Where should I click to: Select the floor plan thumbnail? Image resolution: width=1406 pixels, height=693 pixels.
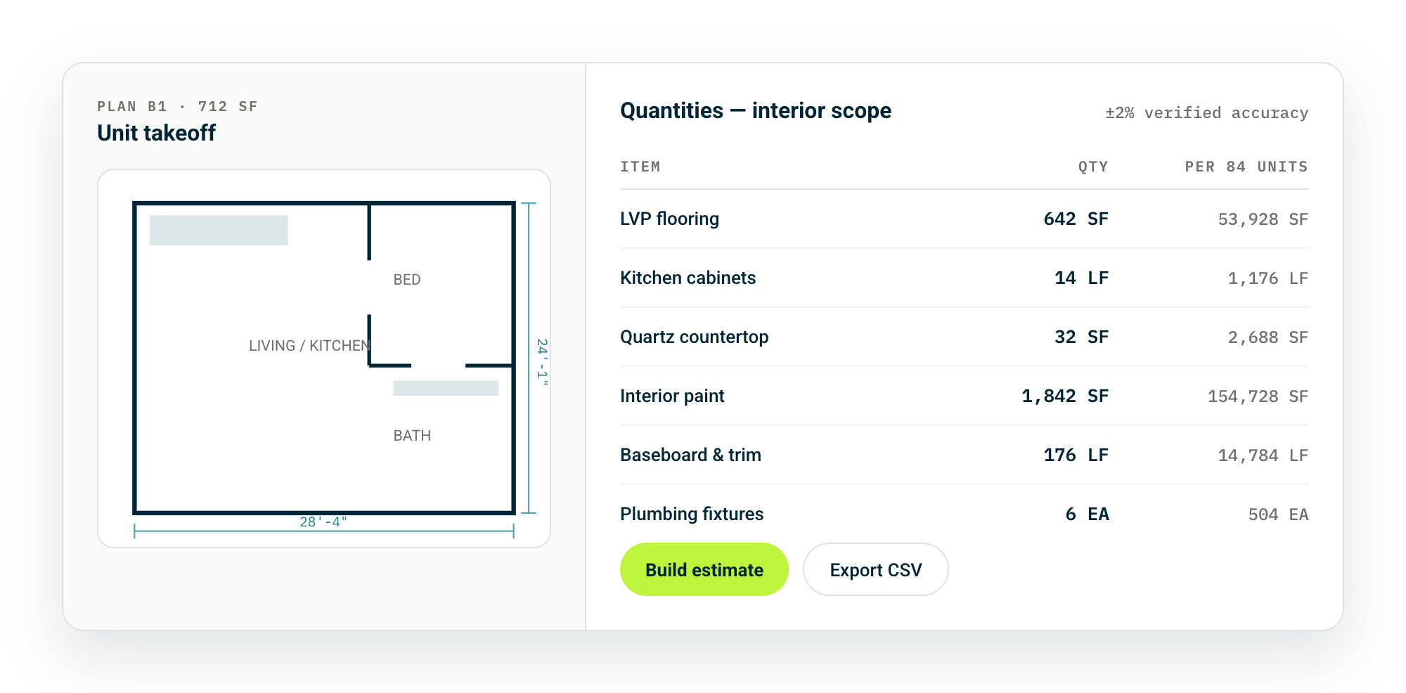tap(324, 358)
